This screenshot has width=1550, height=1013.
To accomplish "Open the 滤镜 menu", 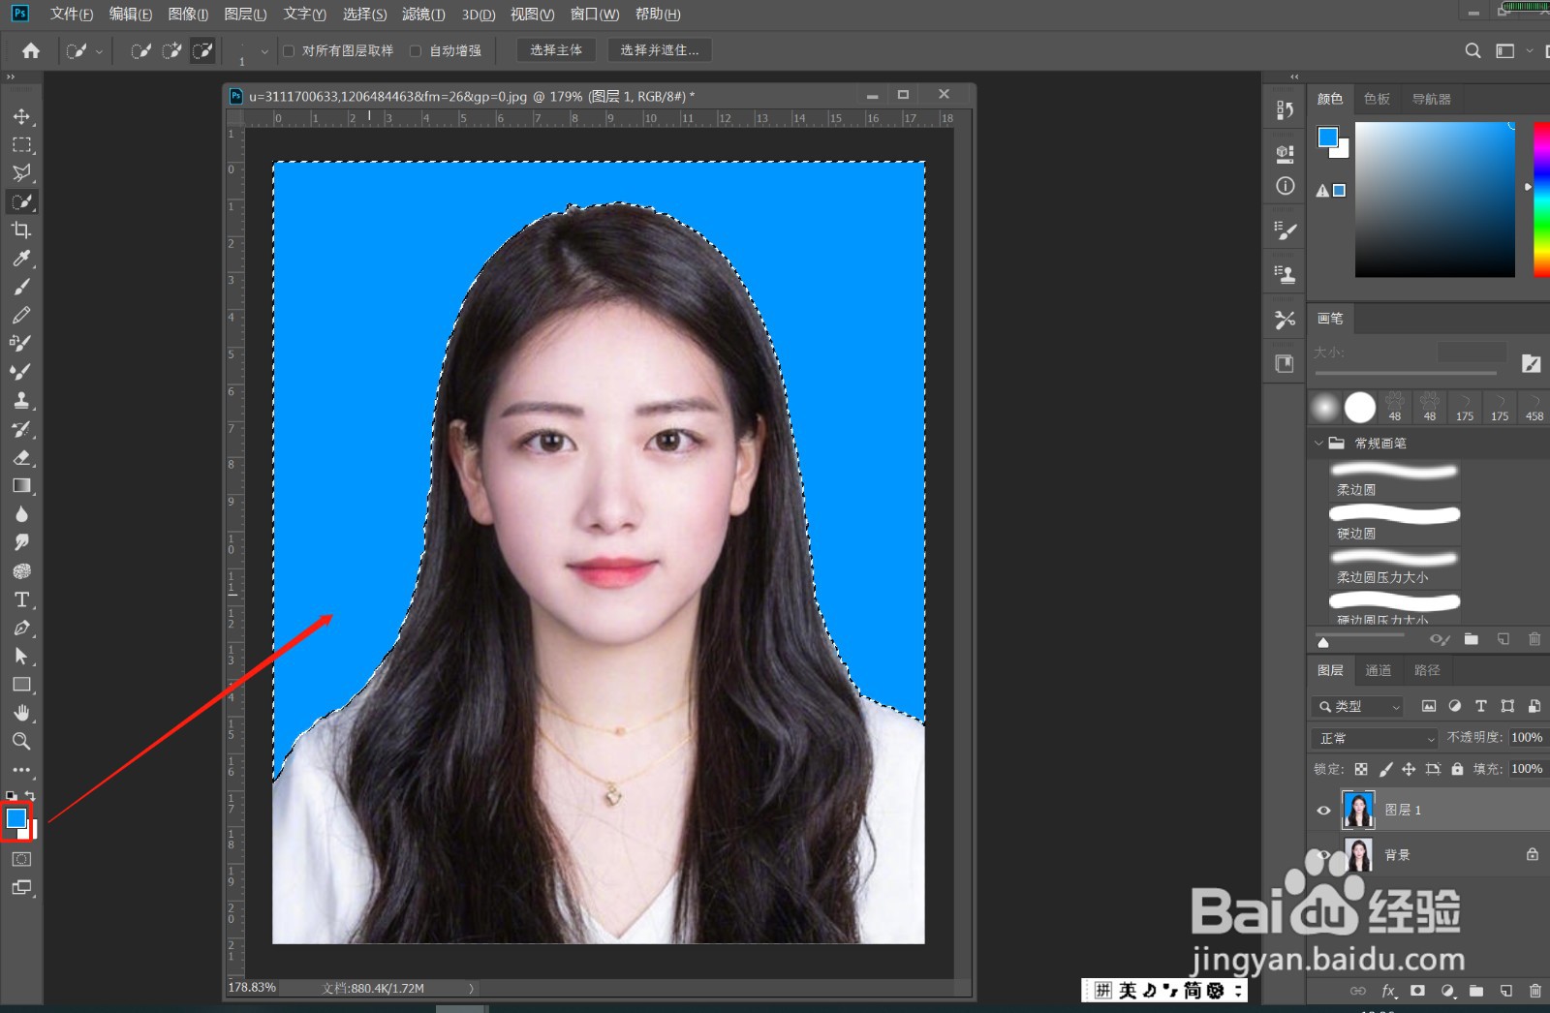I will pos(423,14).
